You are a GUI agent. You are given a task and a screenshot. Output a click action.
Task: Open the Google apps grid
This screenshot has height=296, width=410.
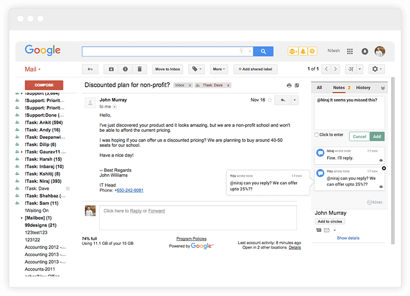point(350,51)
